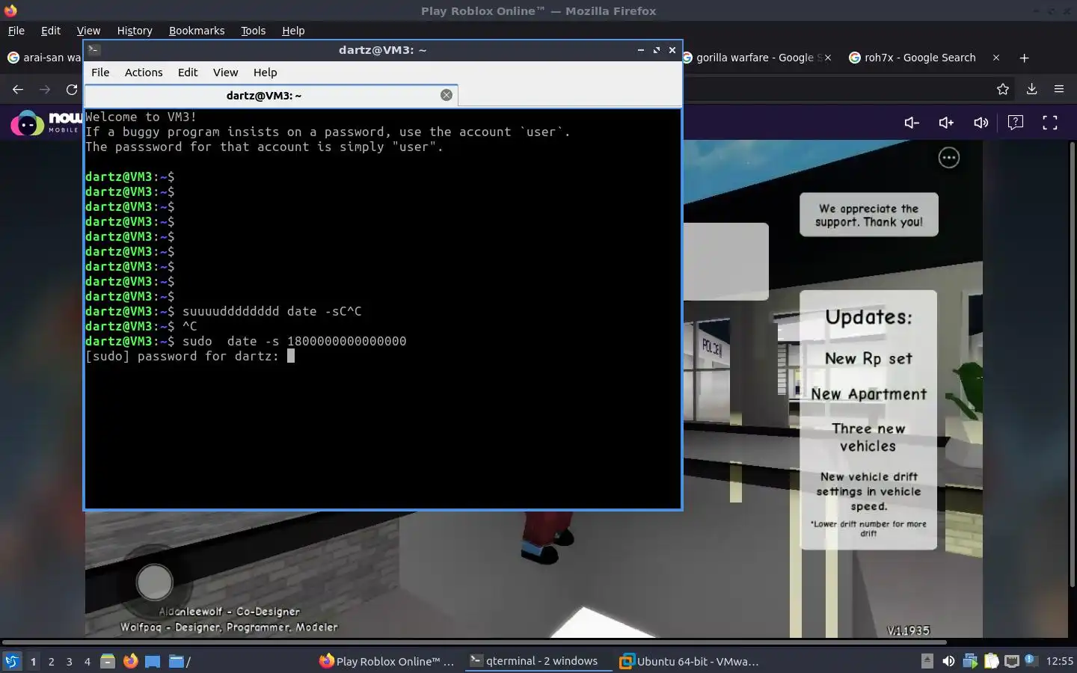Screen dimensions: 1077x673
Task: Switch to workspace 2
Action: 51,661
